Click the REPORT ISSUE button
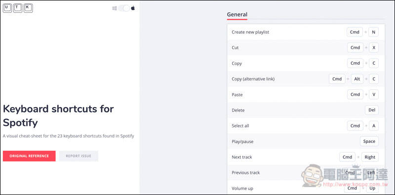 (79, 156)
